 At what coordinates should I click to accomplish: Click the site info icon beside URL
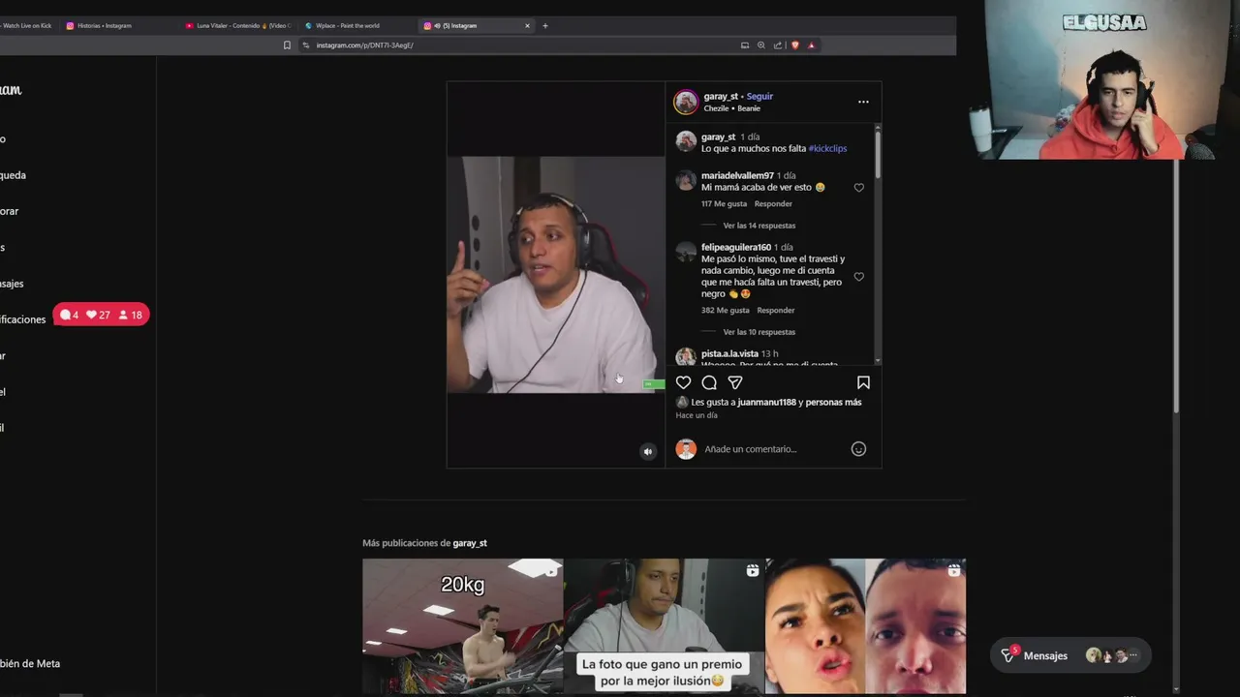click(x=306, y=45)
